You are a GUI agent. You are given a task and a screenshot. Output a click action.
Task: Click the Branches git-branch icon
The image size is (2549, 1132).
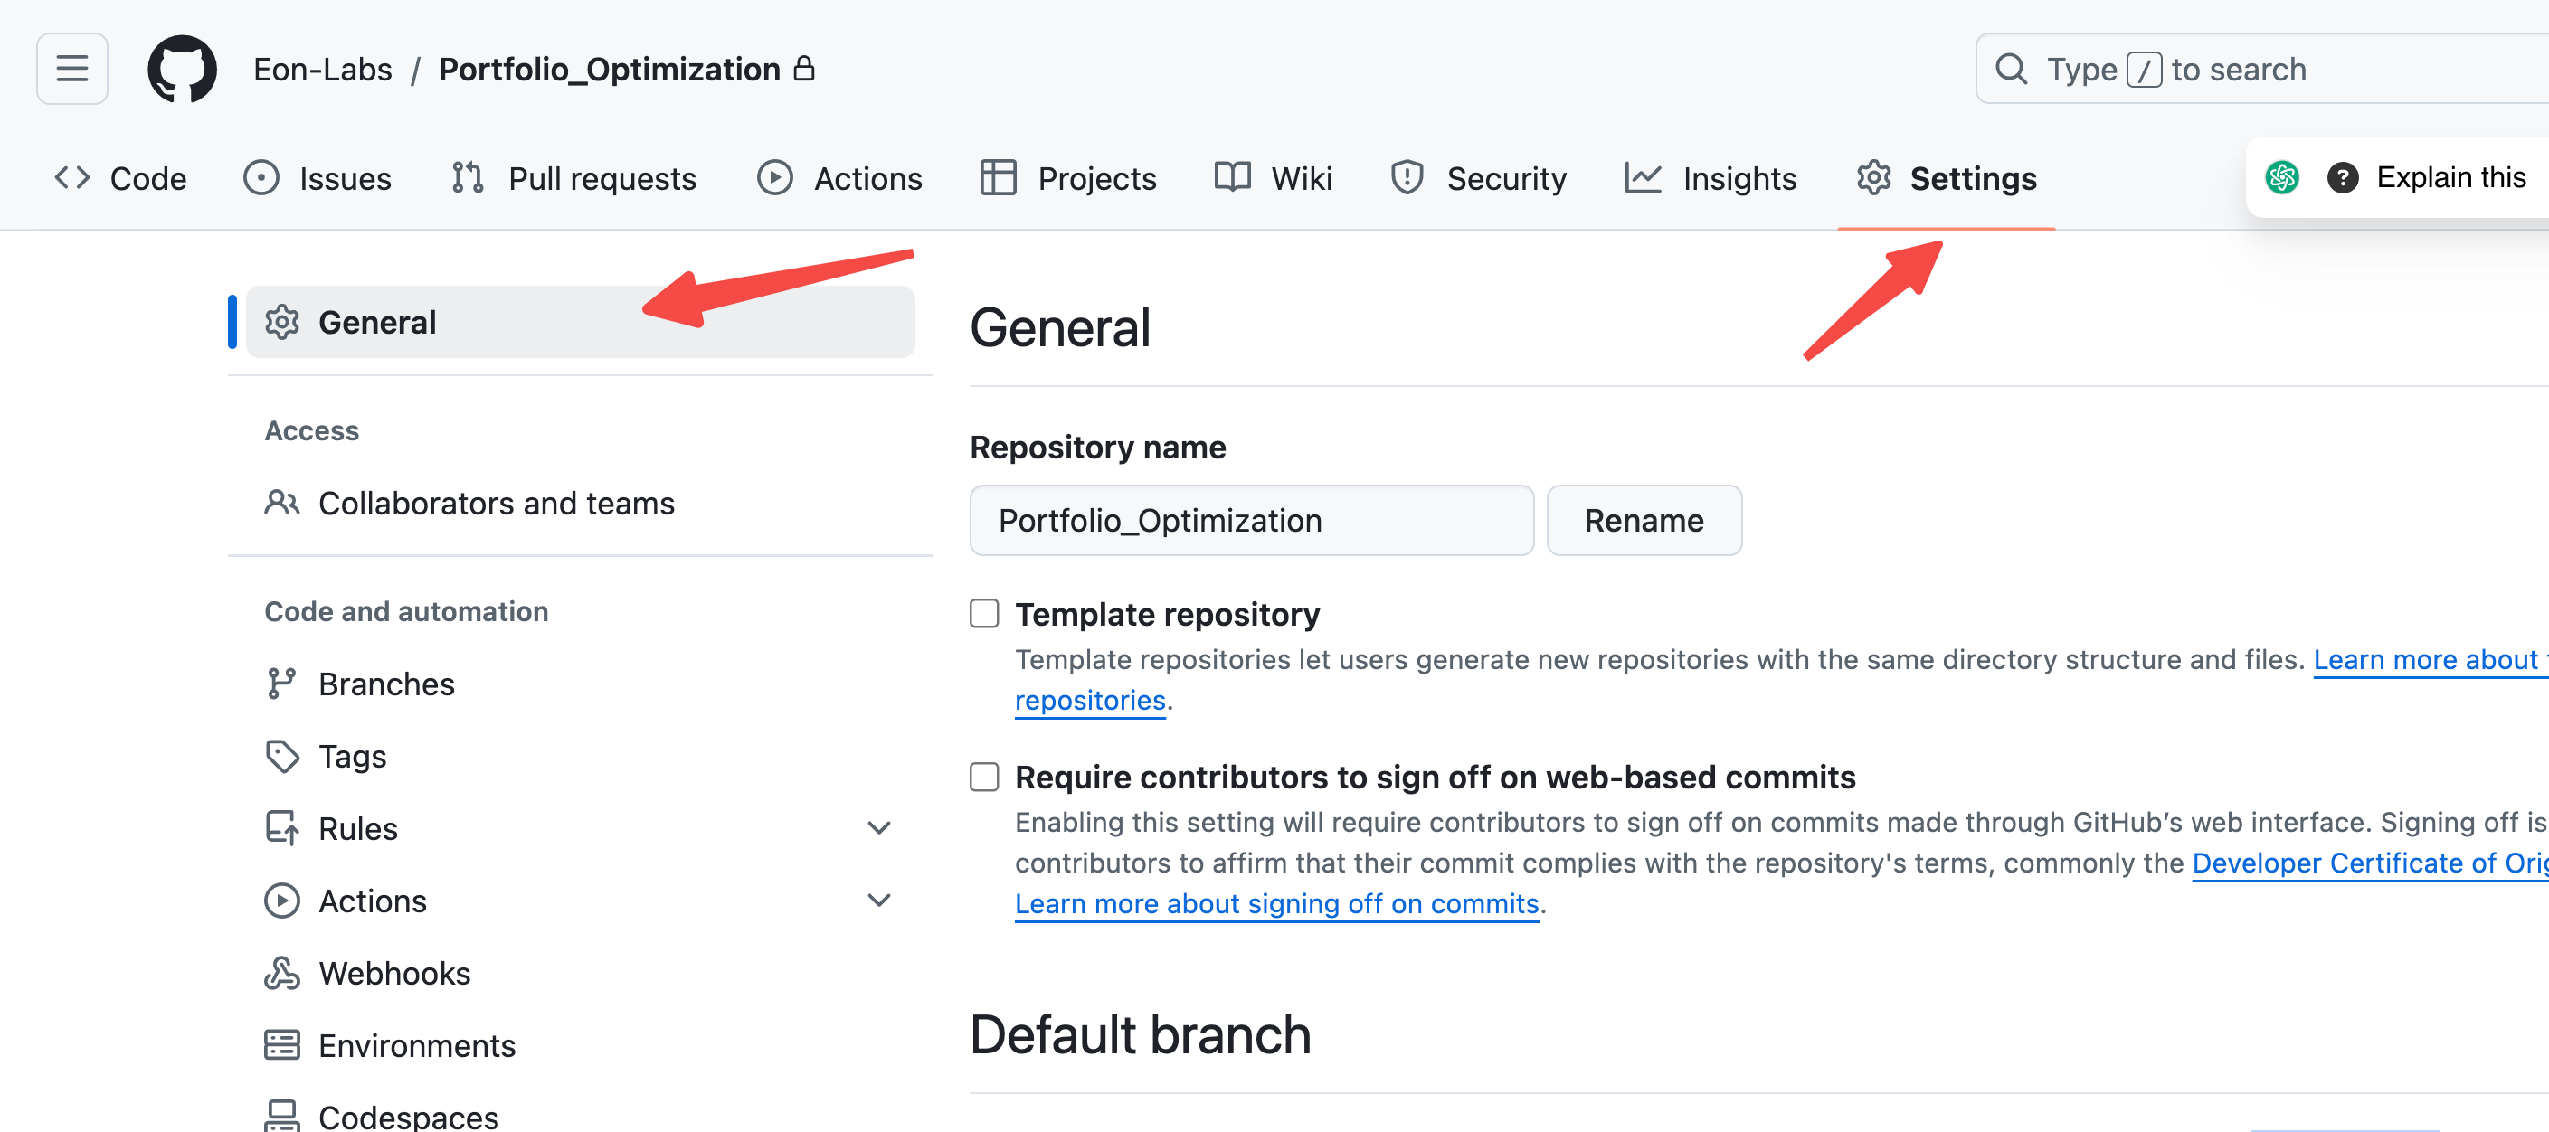click(282, 684)
